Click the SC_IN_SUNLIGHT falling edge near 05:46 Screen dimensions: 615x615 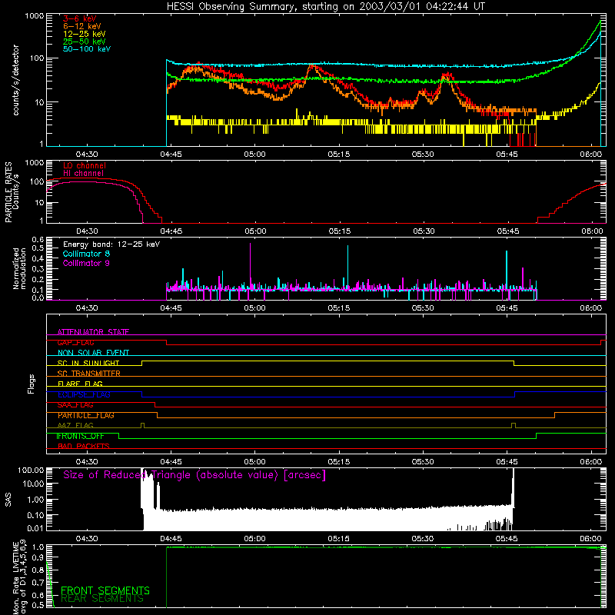514,363
